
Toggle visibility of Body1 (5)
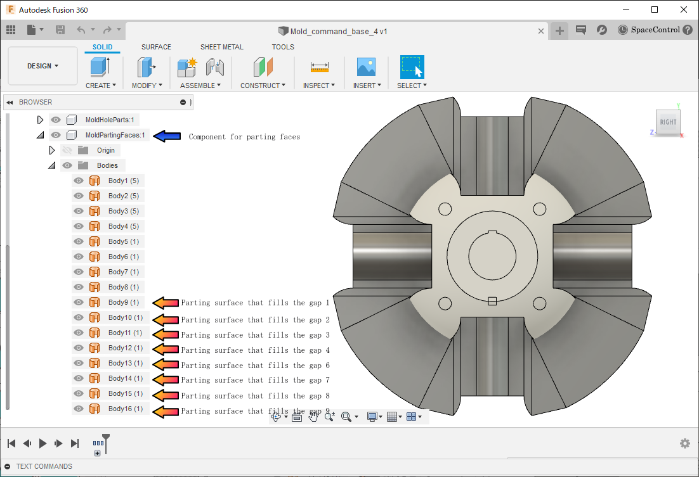point(79,181)
